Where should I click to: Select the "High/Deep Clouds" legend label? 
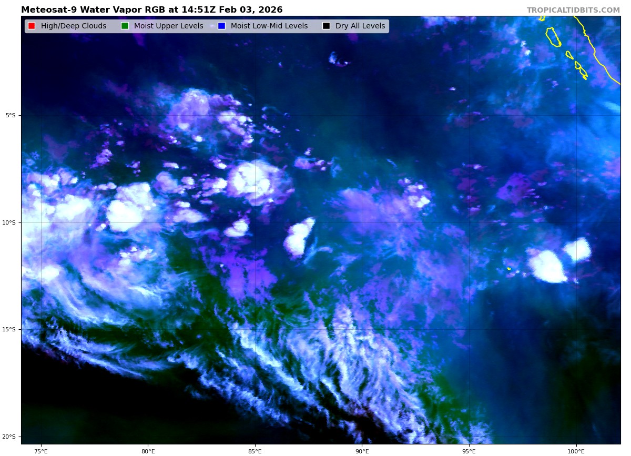tap(74, 26)
